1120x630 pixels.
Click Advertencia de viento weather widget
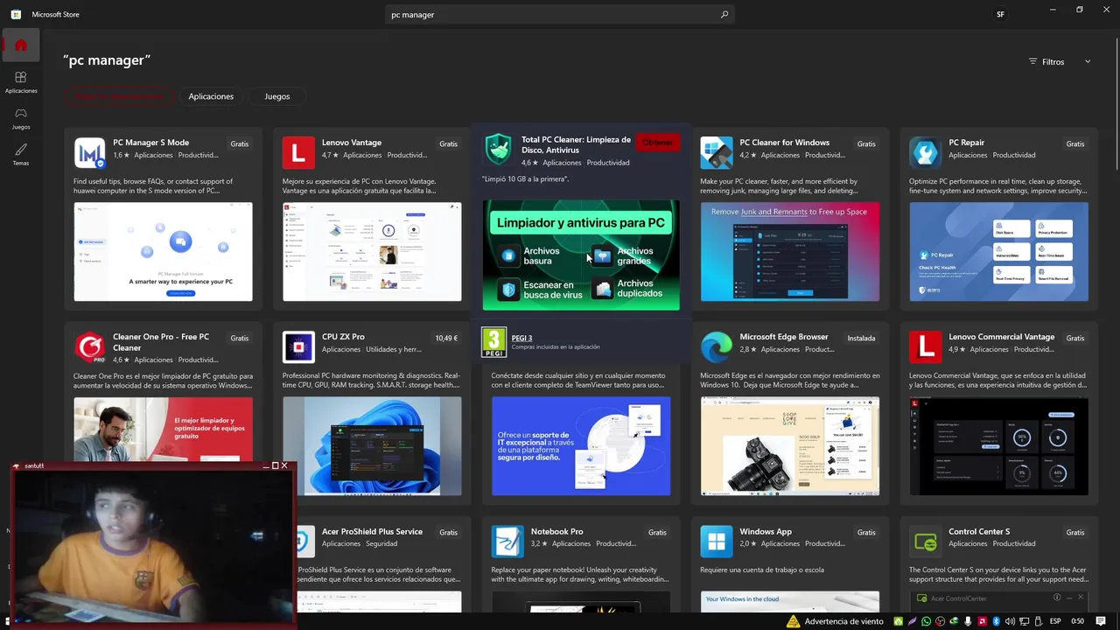[x=836, y=621]
